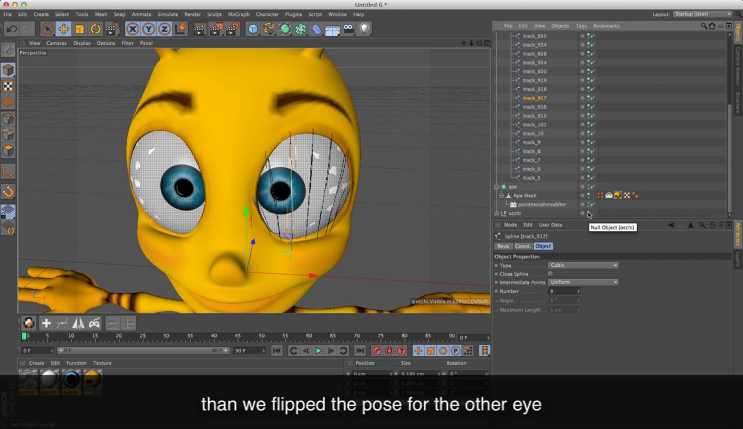Screen dimensions: 743x429
Task: Open the Material Manager Create menu
Action: tap(37, 363)
